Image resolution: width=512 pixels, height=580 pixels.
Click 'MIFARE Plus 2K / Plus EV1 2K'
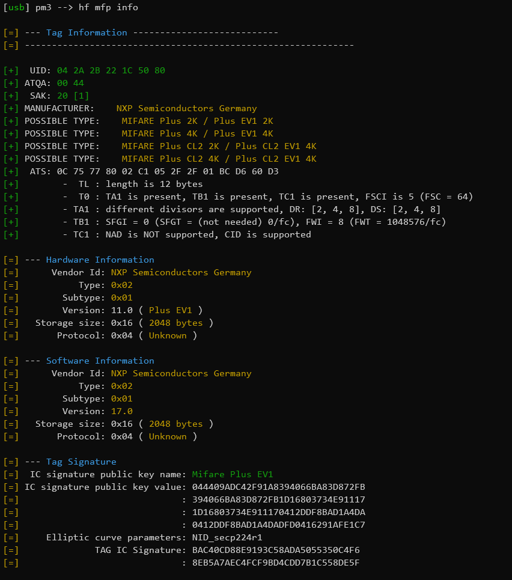[197, 121]
